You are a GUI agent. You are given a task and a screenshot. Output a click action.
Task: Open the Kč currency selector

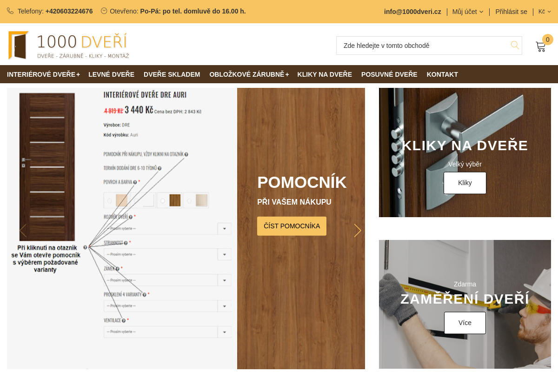(545, 12)
